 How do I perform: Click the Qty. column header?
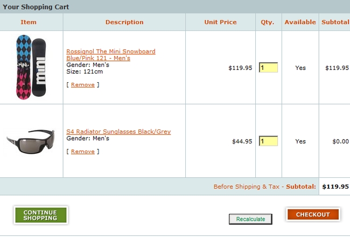tap(268, 22)
